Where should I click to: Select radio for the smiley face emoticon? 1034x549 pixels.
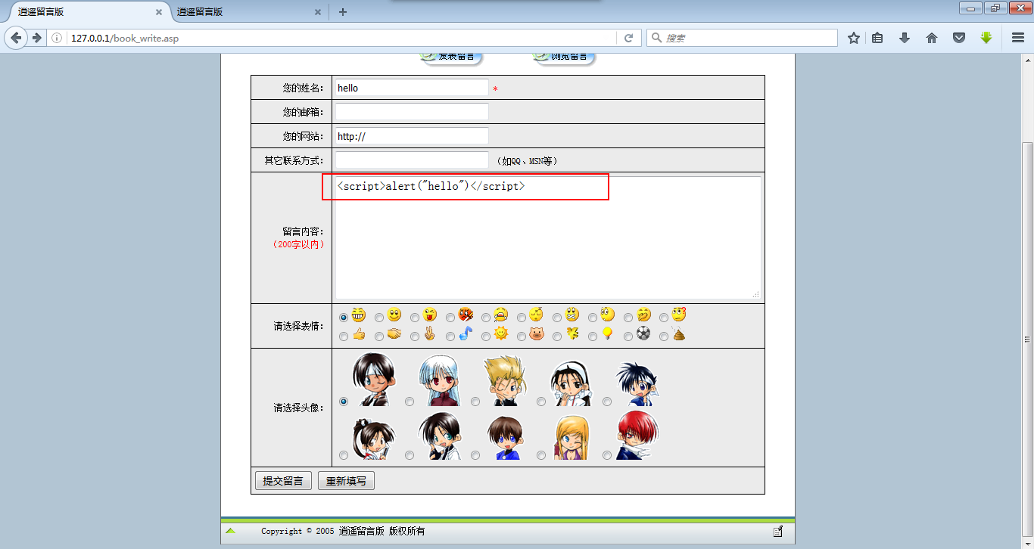(x=379, y=318)
